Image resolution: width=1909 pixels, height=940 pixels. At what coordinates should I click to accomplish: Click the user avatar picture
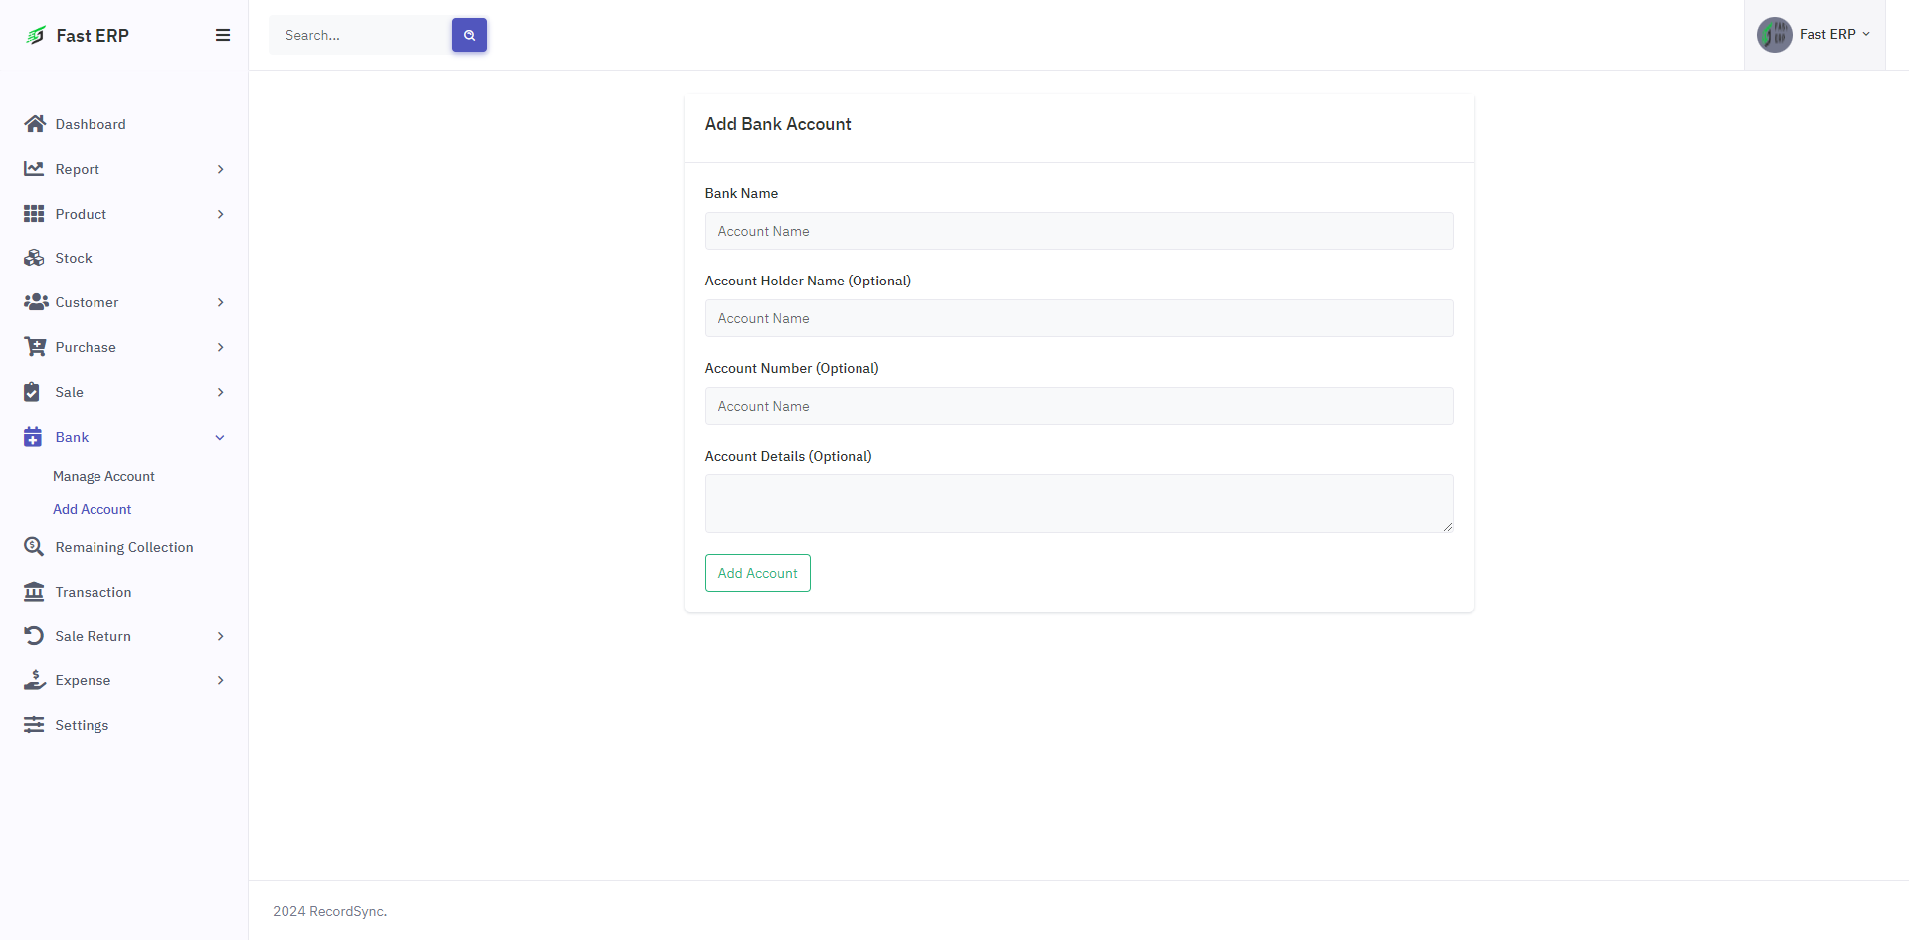tap(1774, 35)
